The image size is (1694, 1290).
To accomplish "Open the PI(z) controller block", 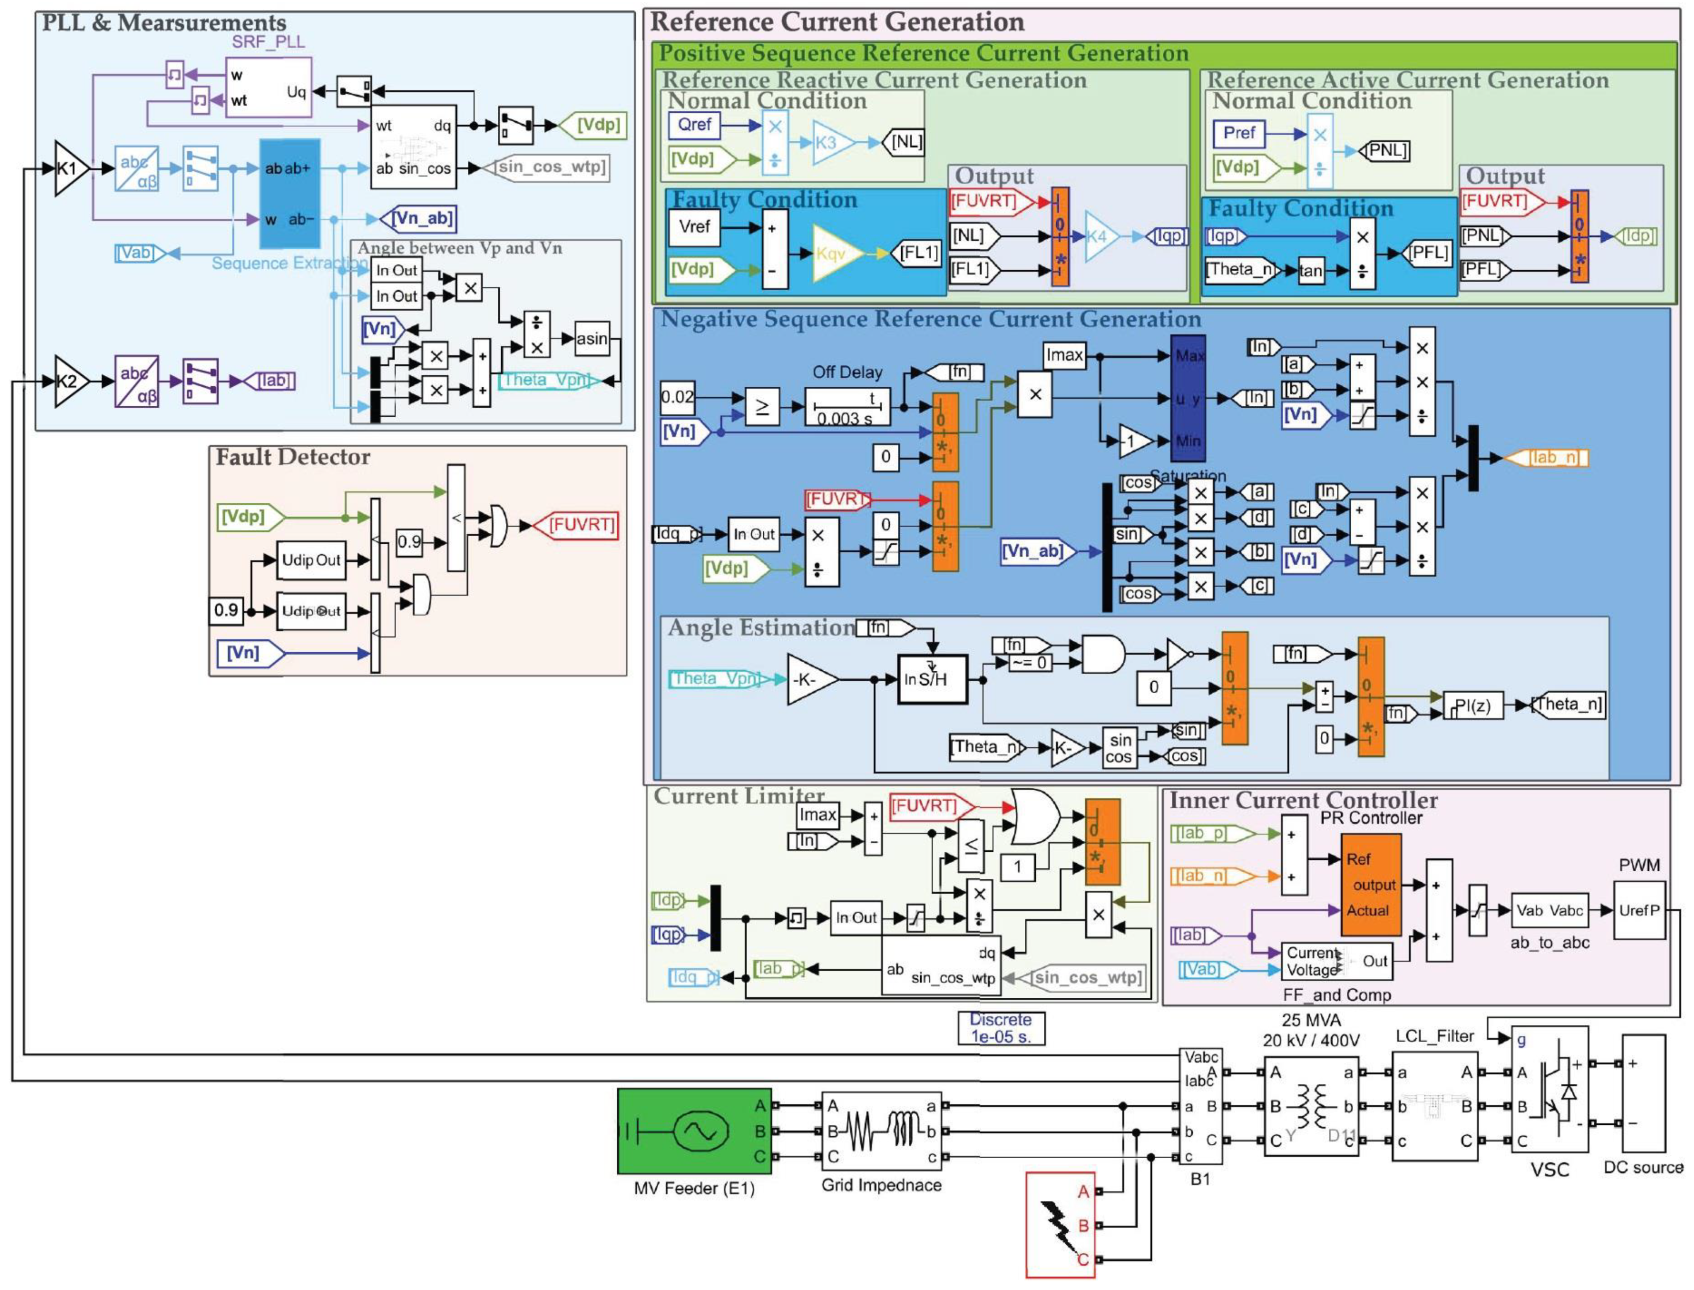I will pyautogui.click(x=1472, y=706).
